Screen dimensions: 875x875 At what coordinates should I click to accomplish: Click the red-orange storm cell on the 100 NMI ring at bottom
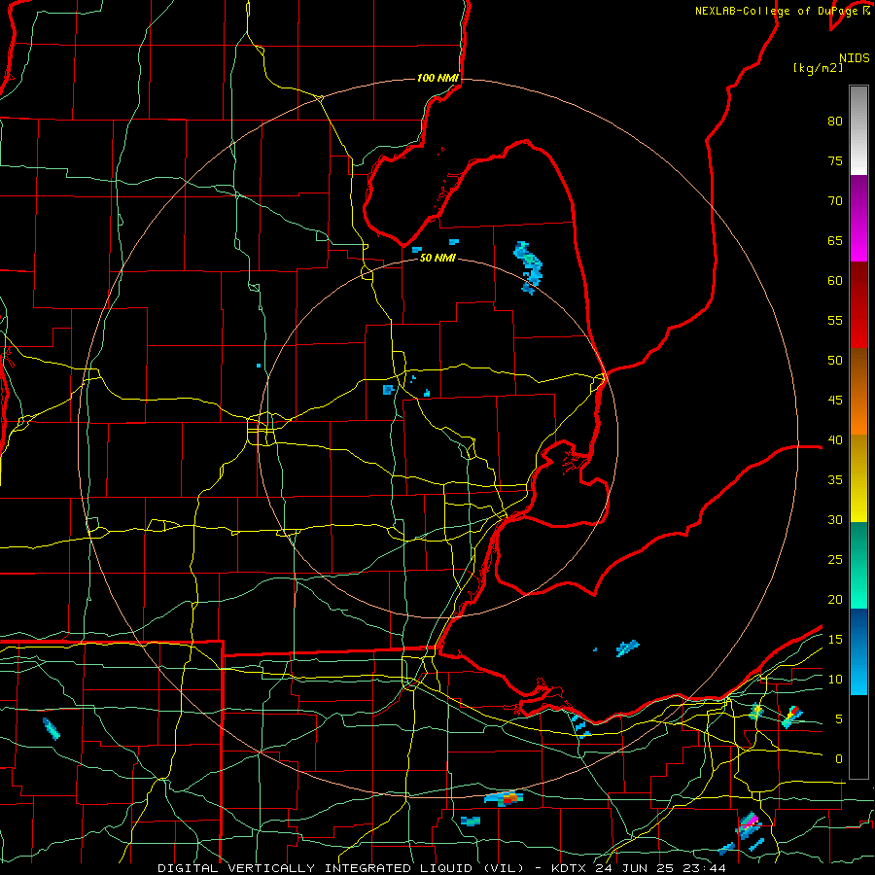(506, 798)
